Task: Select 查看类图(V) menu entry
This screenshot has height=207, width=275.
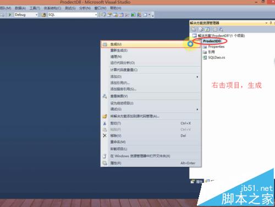Action: coord(151,96)
